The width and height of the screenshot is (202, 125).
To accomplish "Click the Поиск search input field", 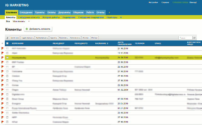I will pyautogui.click(x=185, y=38).
